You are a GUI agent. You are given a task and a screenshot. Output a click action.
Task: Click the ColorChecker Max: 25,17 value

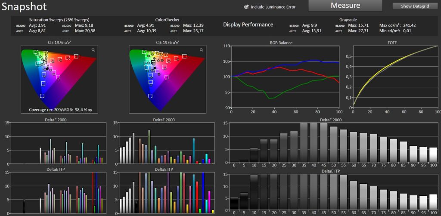coord(193,31)
